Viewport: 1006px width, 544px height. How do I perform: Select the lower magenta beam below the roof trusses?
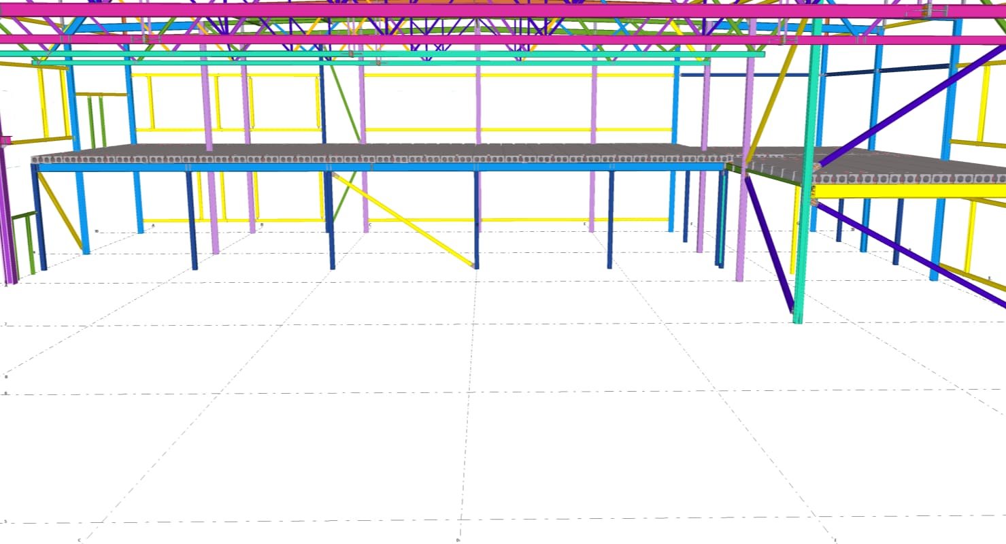coord(476,39)
